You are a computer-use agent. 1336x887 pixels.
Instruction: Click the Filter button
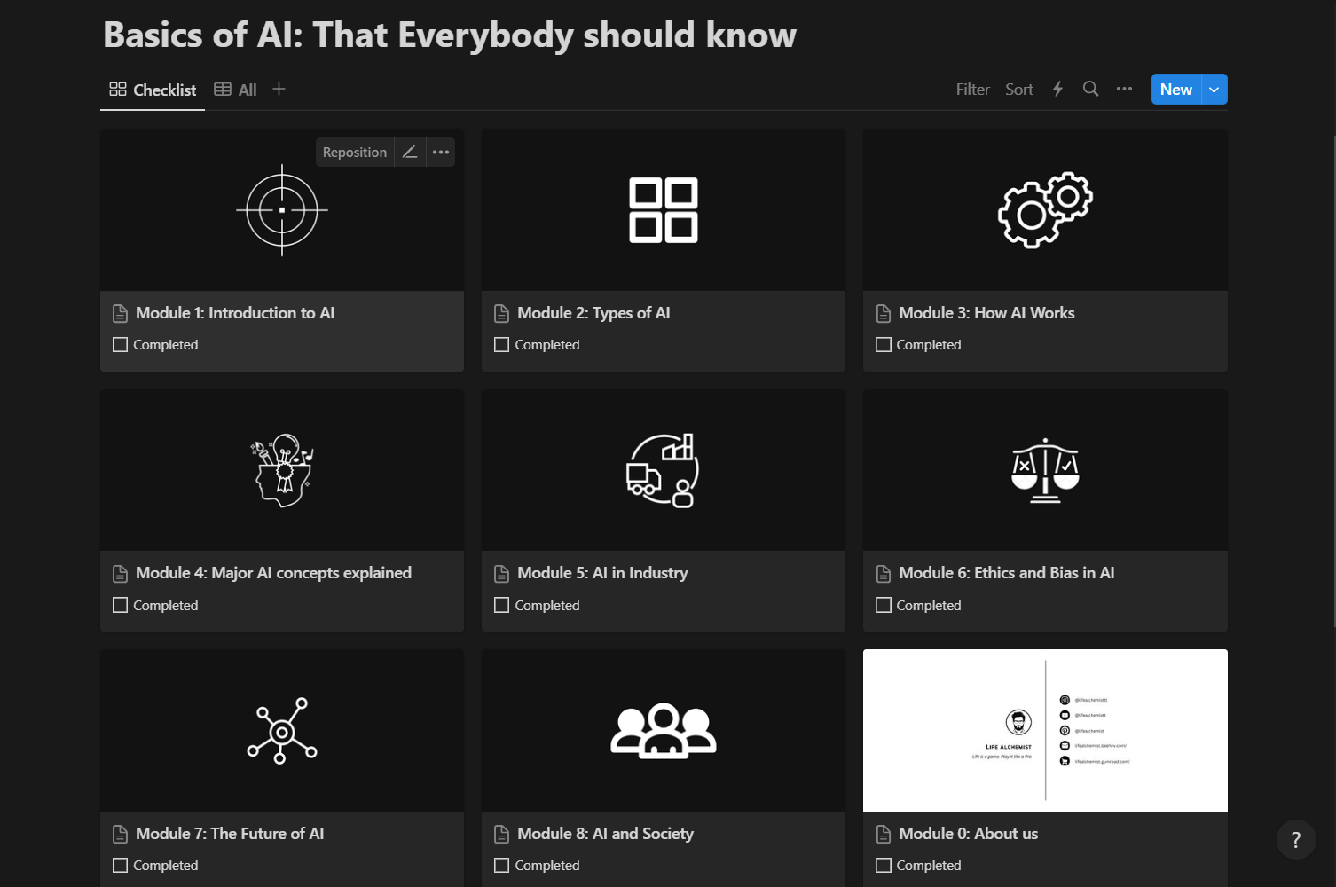click(972, 89)
